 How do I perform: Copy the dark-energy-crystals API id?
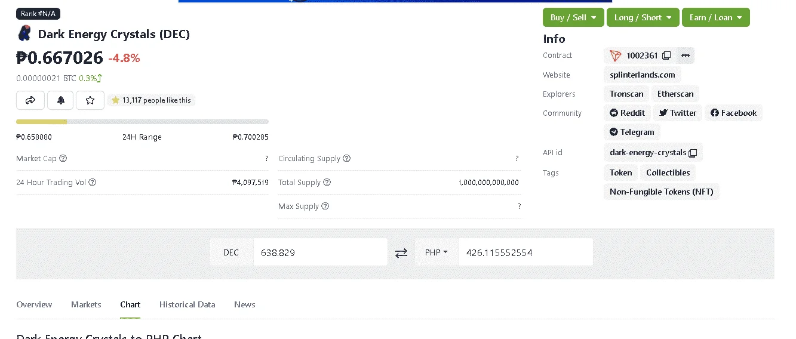pos(693,153)
